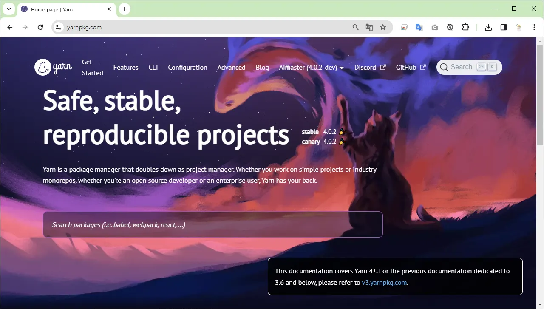Open the Chrome downloads tray
This screenshot has height=309, width=544.
[x=488, y=27]
